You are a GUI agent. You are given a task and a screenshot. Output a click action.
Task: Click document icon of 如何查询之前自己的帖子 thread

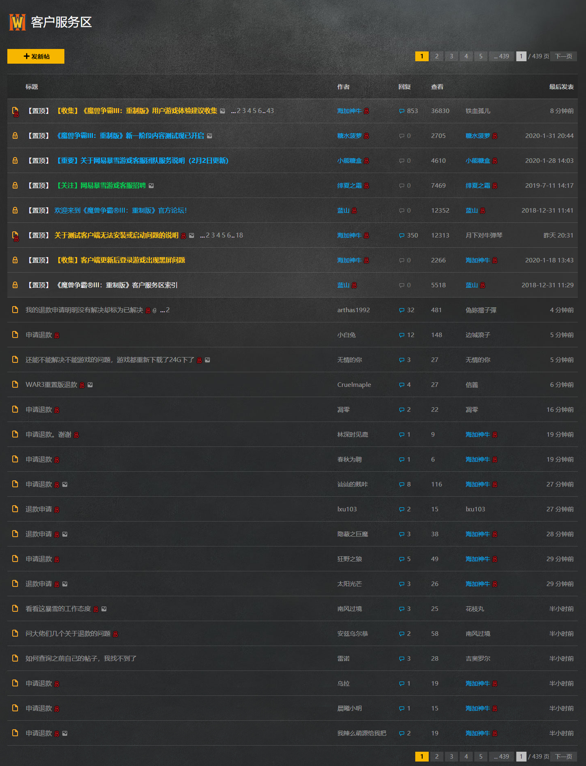pyautogui.click(x=15, y=658)
